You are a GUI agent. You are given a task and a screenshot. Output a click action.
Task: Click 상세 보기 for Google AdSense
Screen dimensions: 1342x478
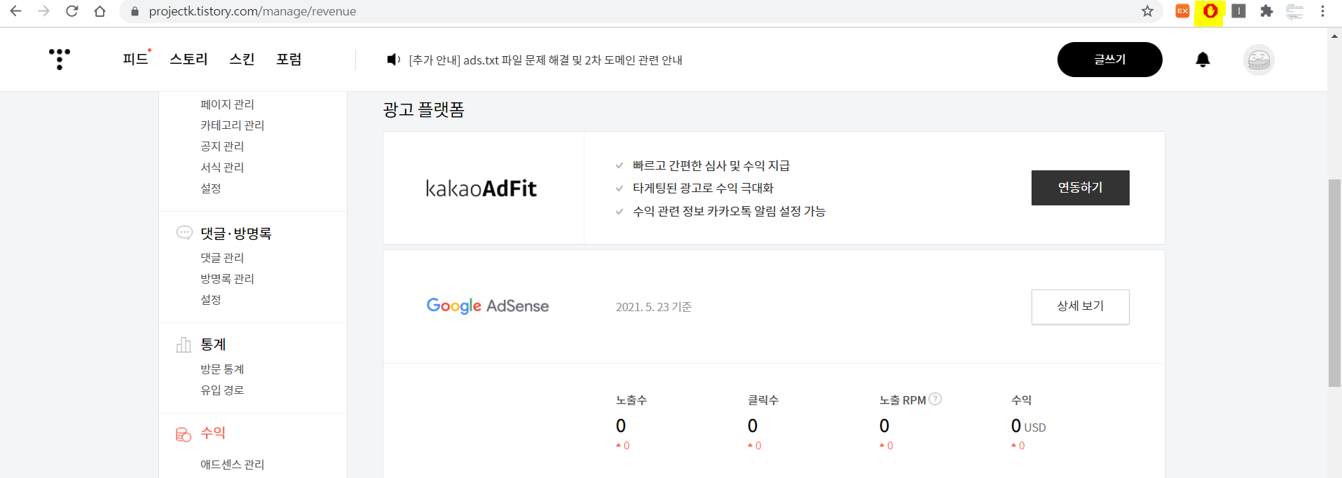1081,306
